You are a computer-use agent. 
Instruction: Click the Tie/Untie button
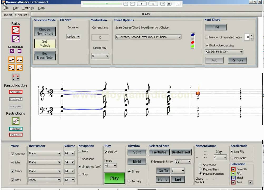(159, 152)
